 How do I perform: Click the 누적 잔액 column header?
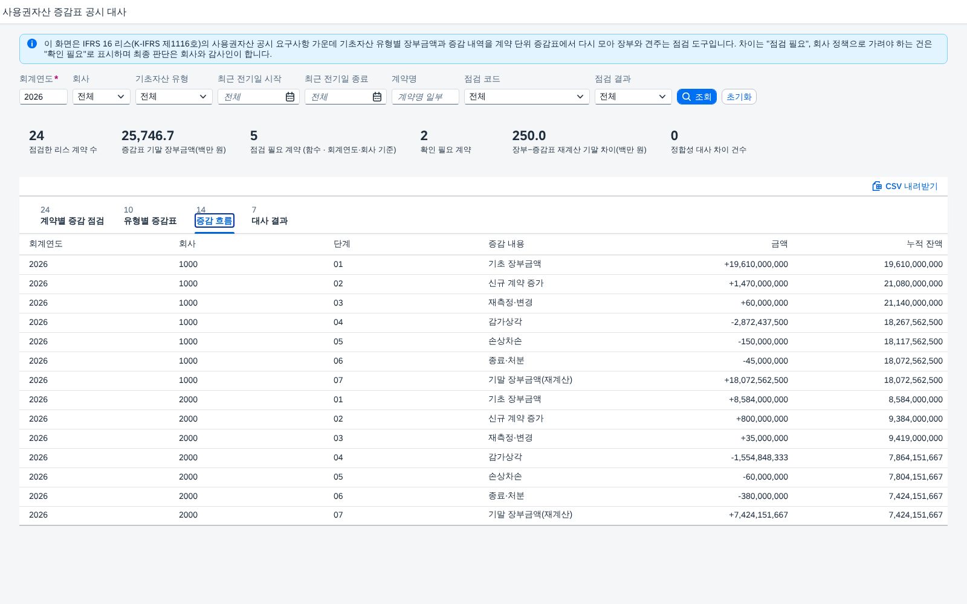(x=924, y=244)
